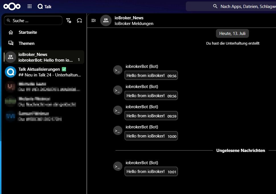Open the Talk Aktualisierungen conversation
This screenshot has height=194, width=276.
[x=44, y=72]
